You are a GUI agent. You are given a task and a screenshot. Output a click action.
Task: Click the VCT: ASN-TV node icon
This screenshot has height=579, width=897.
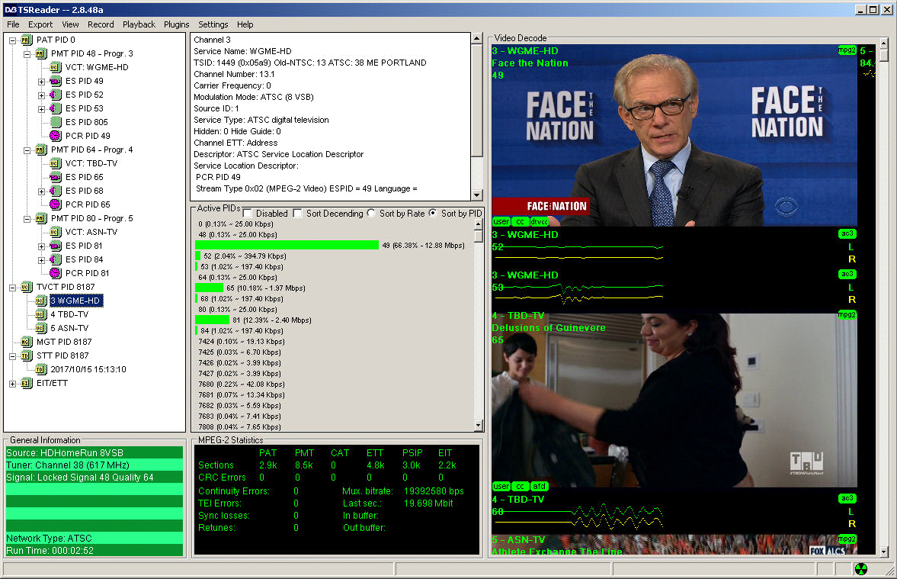click(x=55, y=232)
